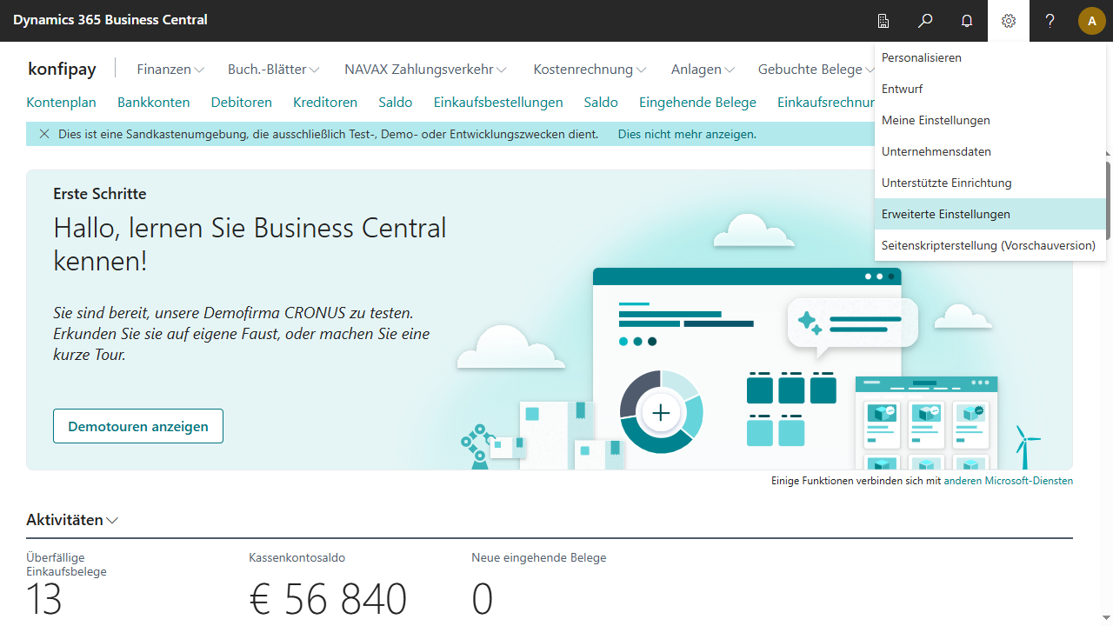Expand the NAVAX Zahlungsverkehr menu
Screen dimensions: 1113x626
tap(426, 70)
